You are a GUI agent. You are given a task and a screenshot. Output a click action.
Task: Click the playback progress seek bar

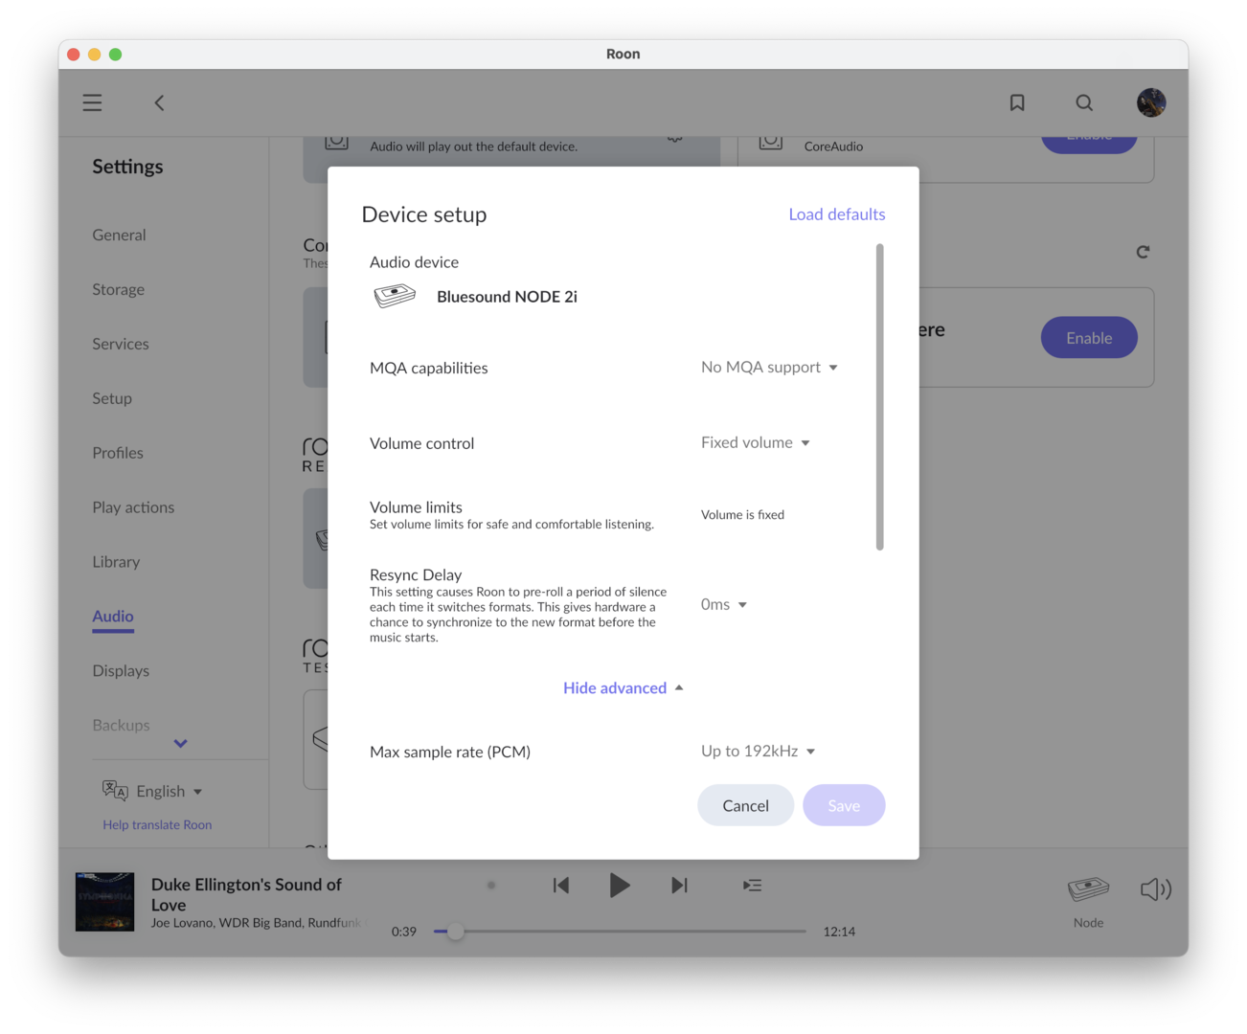(x=620, y=931)
